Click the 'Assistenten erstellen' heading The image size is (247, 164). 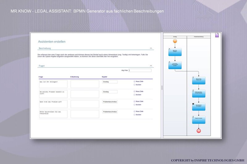tap(52, 42)
